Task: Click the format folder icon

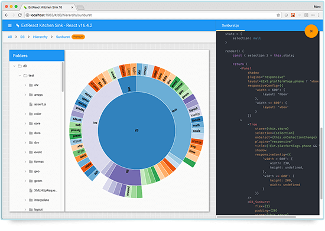Action: coord(31,162)
